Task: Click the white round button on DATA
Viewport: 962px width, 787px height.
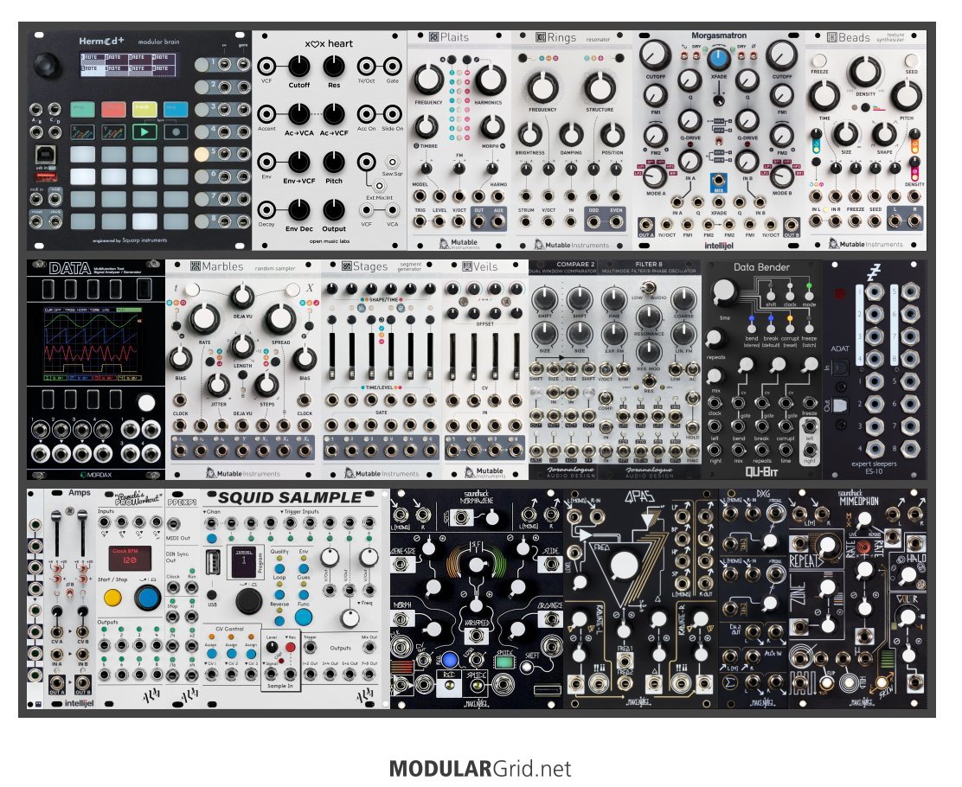Action: (x=146, y=402)
